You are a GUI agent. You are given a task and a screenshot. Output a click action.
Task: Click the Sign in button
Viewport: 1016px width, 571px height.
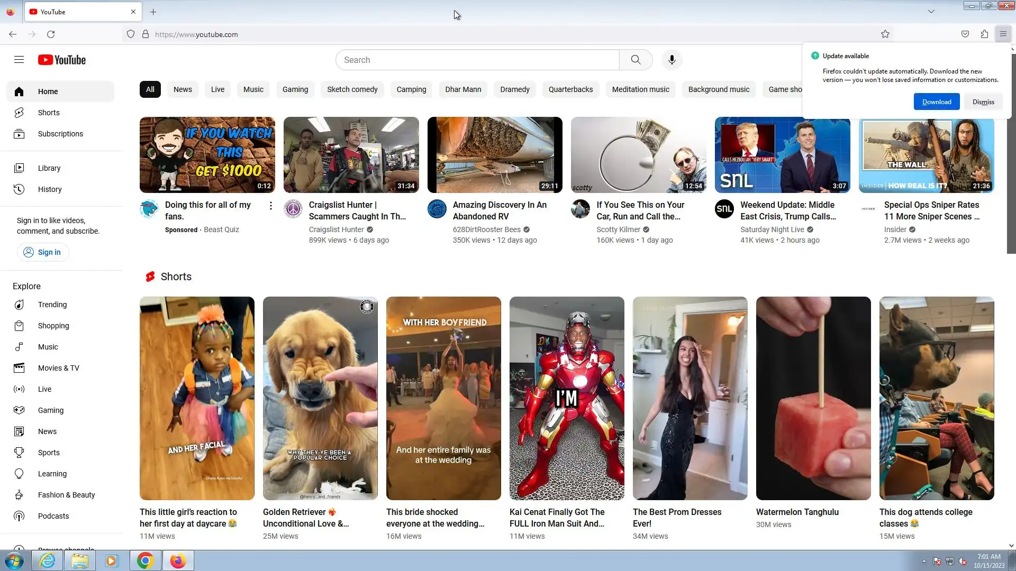click(43, 252)
